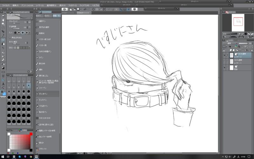Select strong anti-aliasing option
This screenshot has width=254, height=159.
tap(27, 33)
